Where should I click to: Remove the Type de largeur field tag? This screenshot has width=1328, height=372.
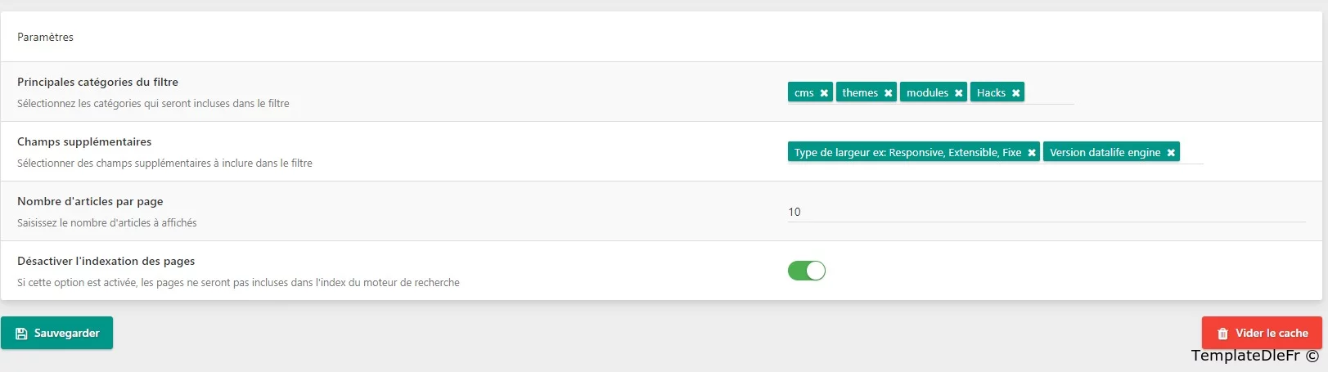coord(1032,153)
